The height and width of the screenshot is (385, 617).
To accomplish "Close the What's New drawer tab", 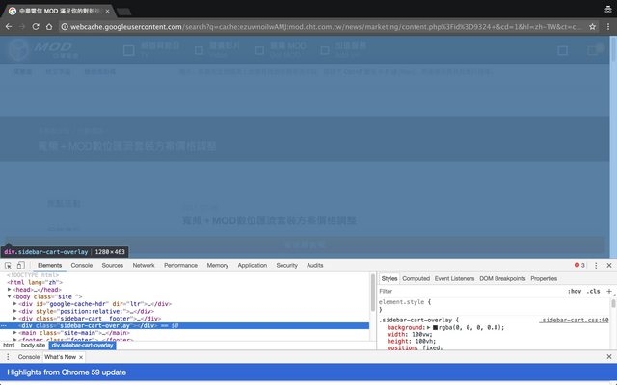I will [81, 357].
